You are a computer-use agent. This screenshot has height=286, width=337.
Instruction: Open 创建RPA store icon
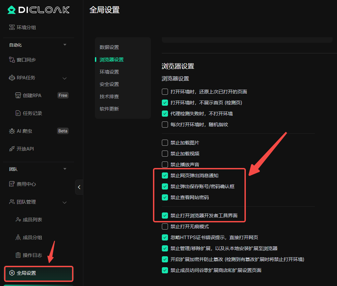pyautogui.click(x=18, y=95)
